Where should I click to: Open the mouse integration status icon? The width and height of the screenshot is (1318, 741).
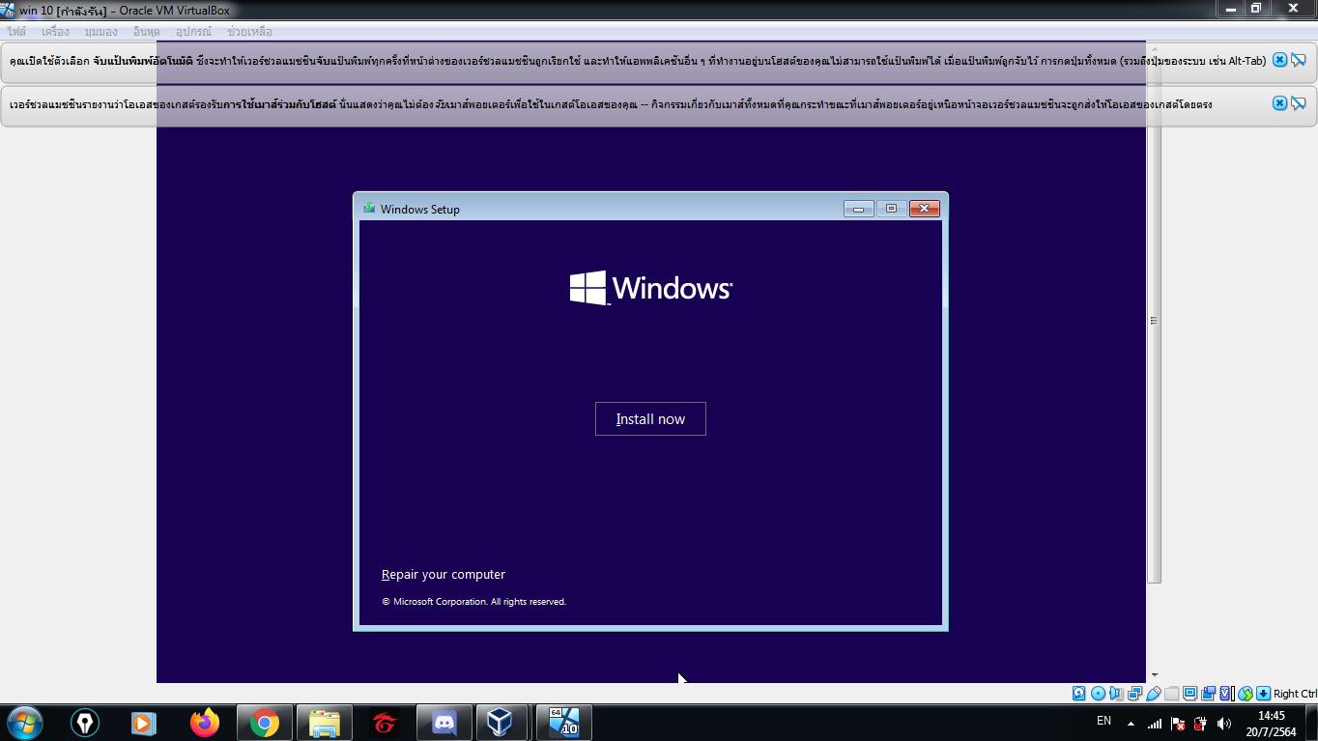point(1245,694)
